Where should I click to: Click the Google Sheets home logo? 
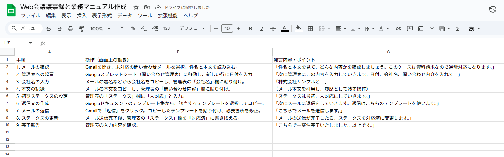[x=11, y=11]
